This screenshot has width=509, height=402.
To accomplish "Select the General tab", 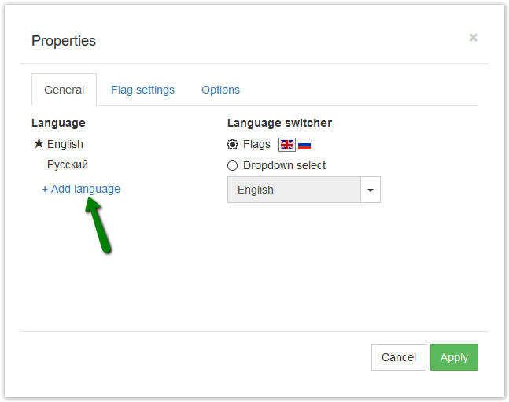I will pyautogui.click(x=65, y=90).
